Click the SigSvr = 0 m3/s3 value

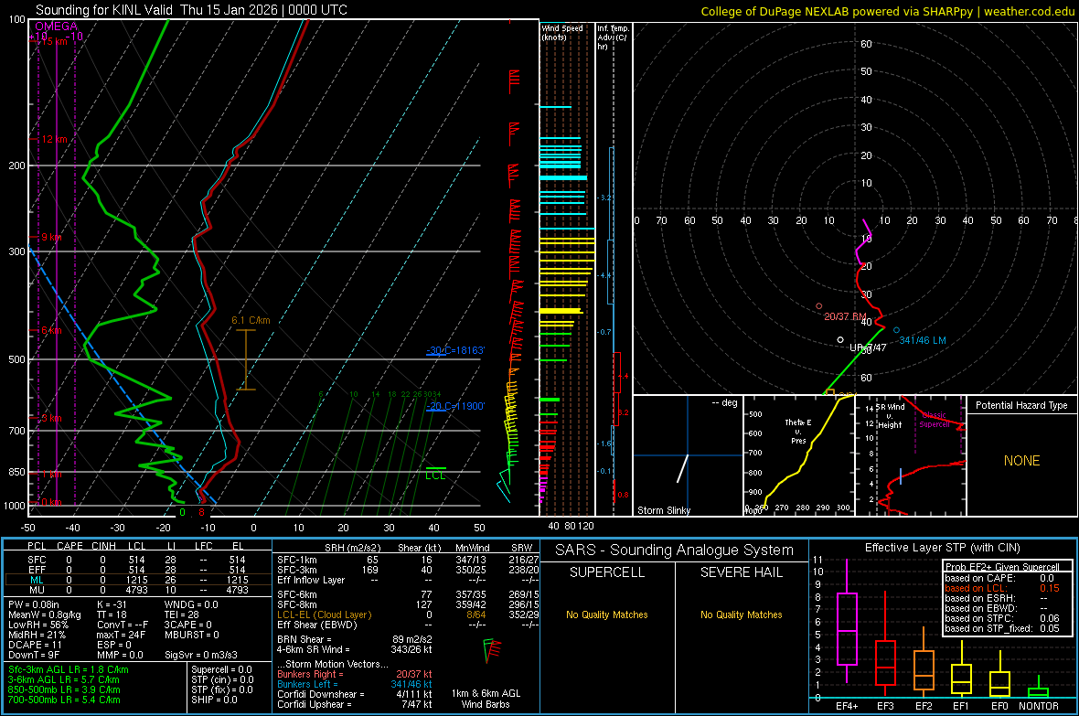[201, 655]
